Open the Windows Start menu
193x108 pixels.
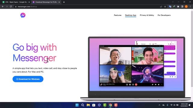77,105
